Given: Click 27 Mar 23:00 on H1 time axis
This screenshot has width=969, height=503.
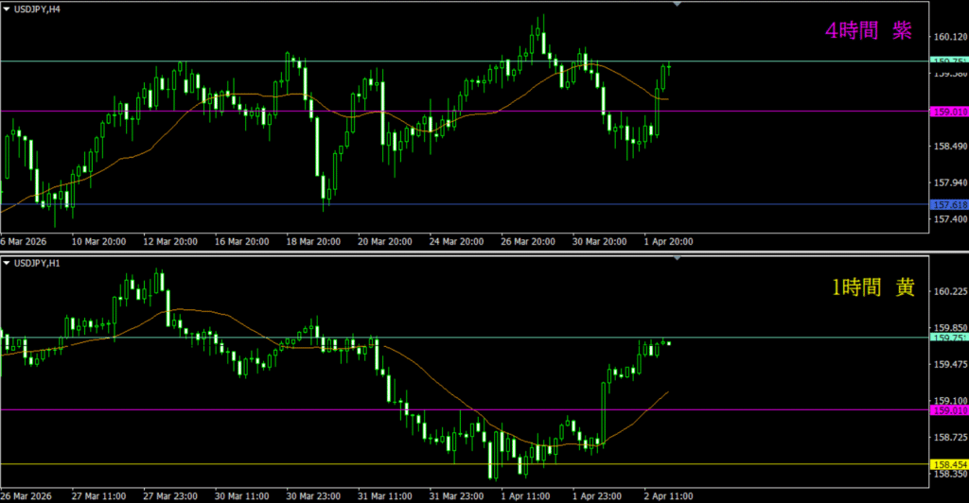Looking at the screenshot, I should coord(168,495).
